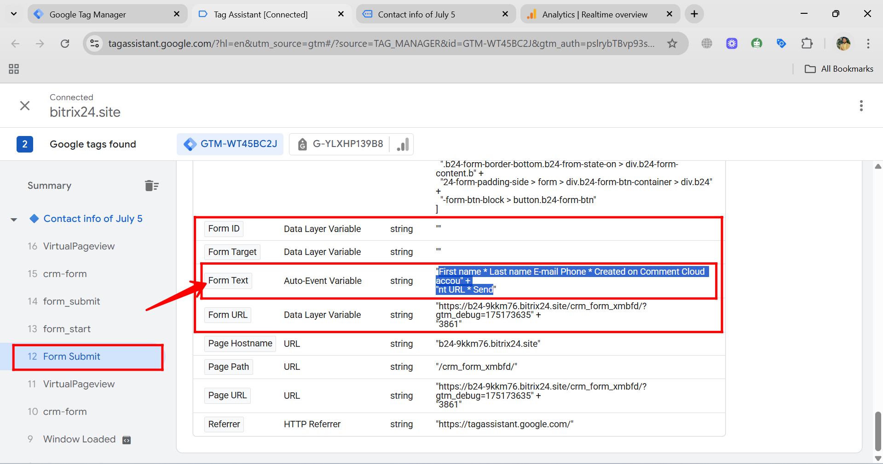The image size is (883, 464).
Task: Click the highlighted Form Text value
Action: [571, 280]
